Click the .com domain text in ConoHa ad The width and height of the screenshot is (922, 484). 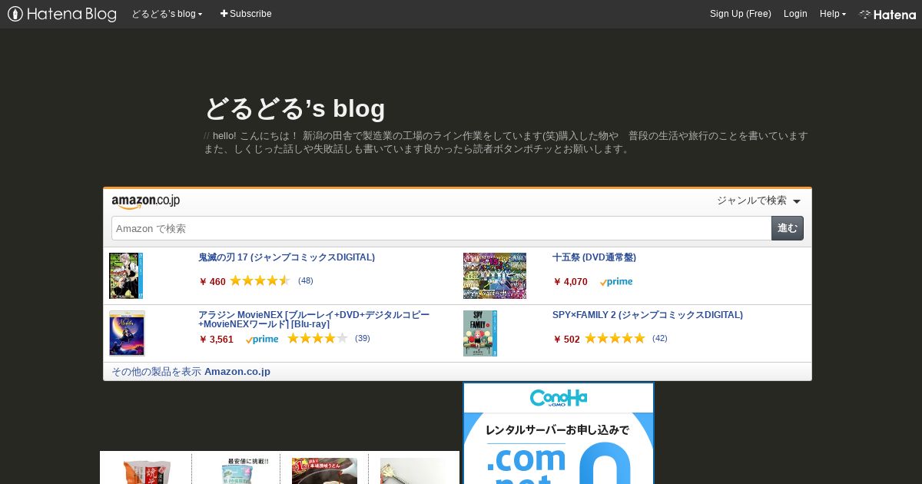point(526,459)
